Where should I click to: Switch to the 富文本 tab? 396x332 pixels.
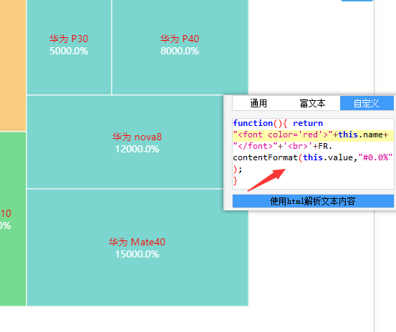tap(312, 103)
